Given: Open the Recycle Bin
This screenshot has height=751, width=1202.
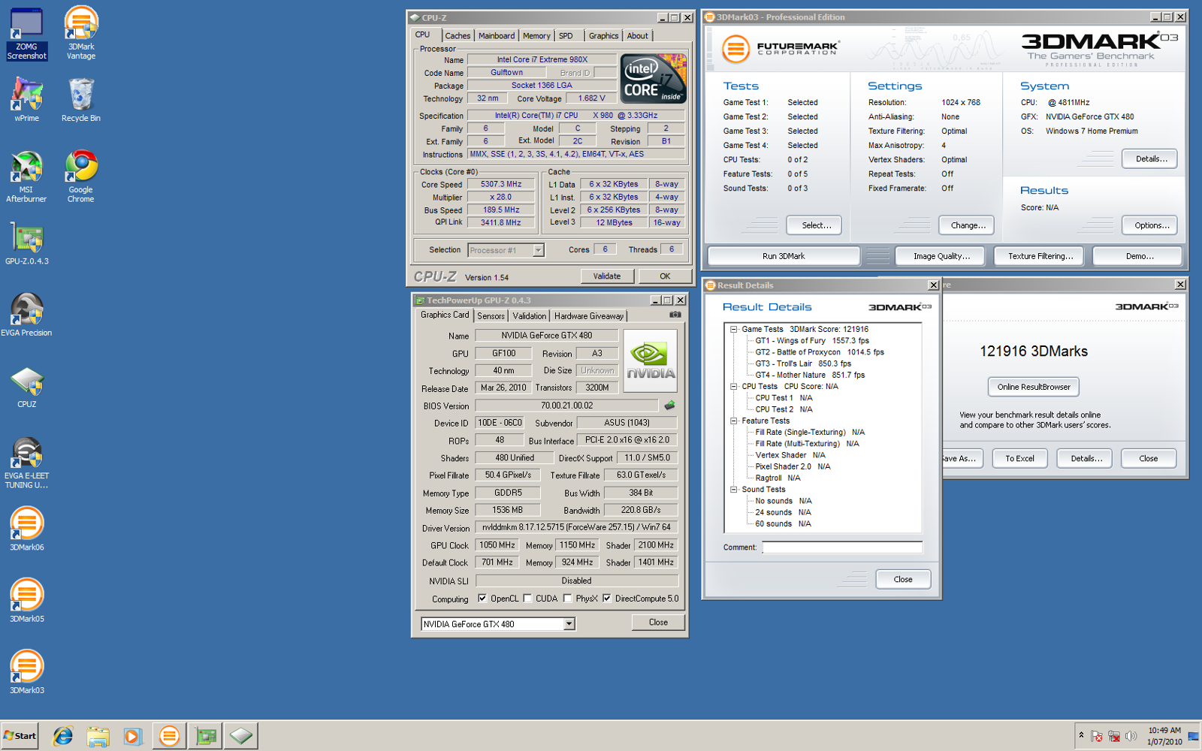Looking at the screenshot, I should pos(80,99).
